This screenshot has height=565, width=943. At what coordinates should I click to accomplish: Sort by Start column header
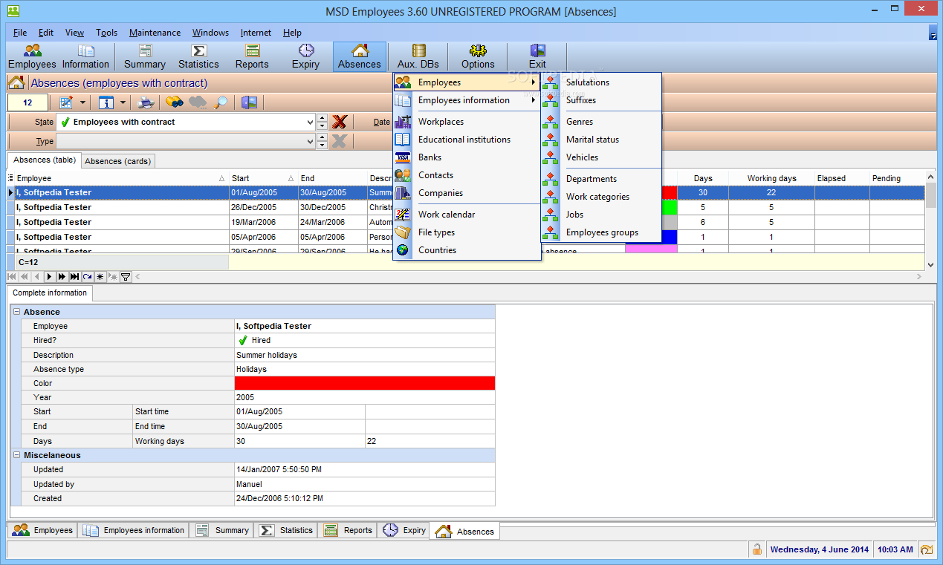tap(263, 178)
